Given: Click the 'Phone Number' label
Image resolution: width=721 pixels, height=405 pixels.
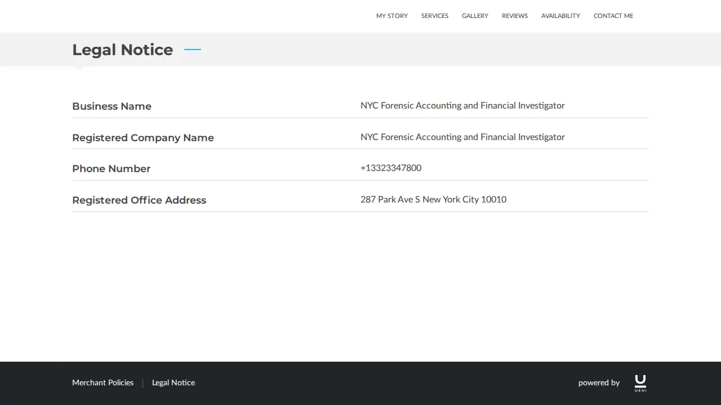Looking at the screenshot, I should [112, 169].
